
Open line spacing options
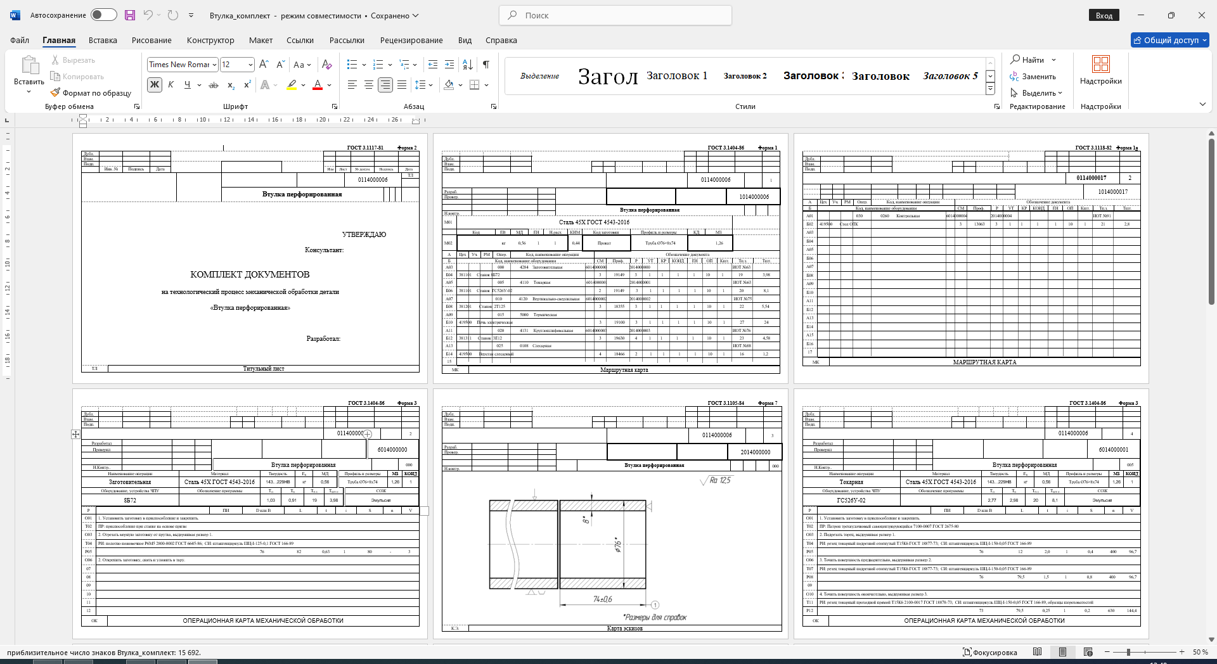[x=423, y=85]
